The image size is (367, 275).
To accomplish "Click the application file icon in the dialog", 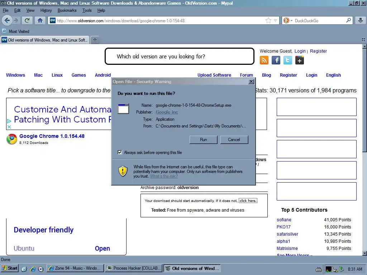I will pos(123,109).
